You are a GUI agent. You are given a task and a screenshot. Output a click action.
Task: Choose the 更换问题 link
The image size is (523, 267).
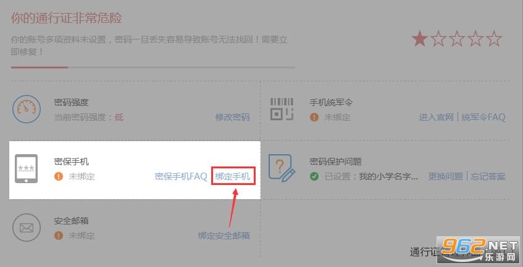pos(446,176)
